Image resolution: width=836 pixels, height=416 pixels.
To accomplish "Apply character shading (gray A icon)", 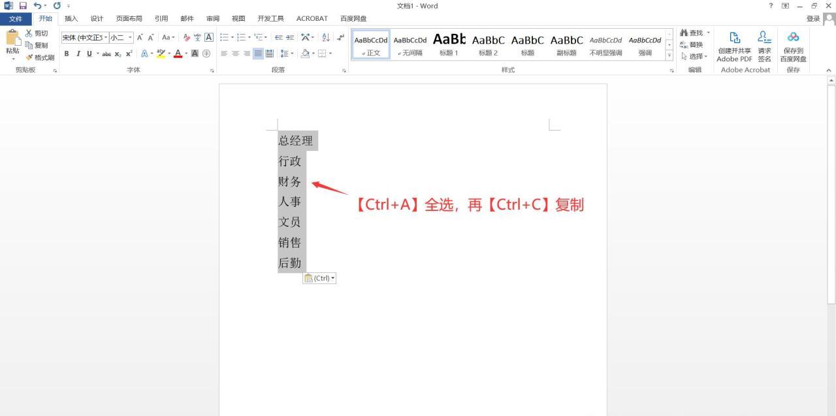I will 195,54.
